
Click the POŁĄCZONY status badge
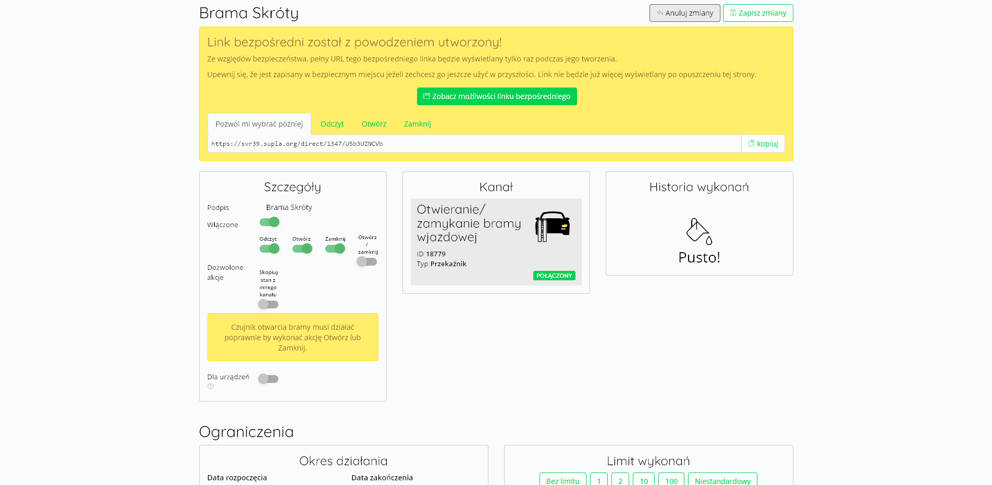tap(554, 276)
